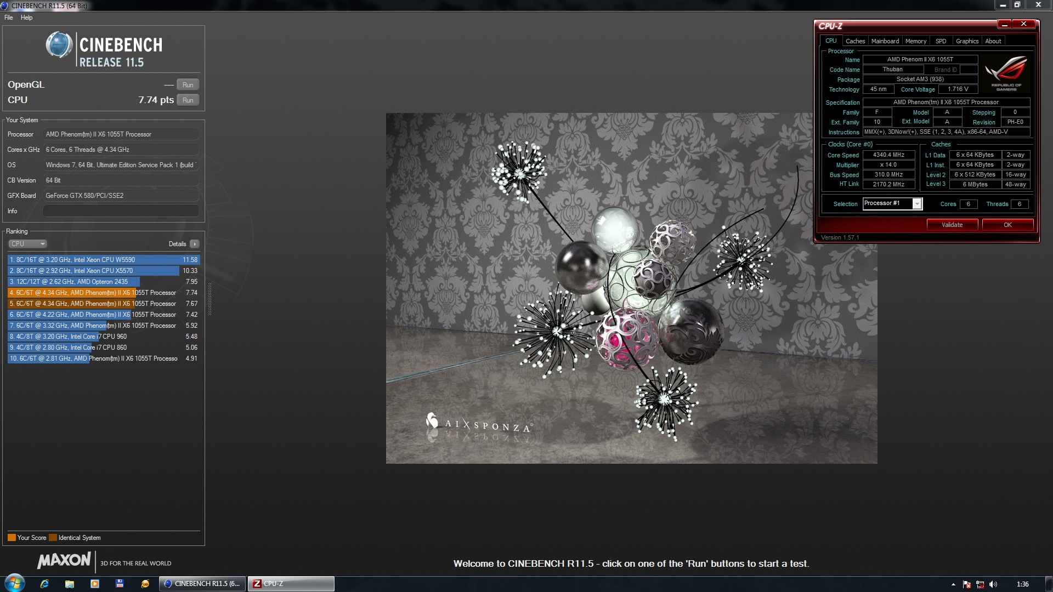
Task: Open the network status tray icon
Action: click(x=980, y=584)
